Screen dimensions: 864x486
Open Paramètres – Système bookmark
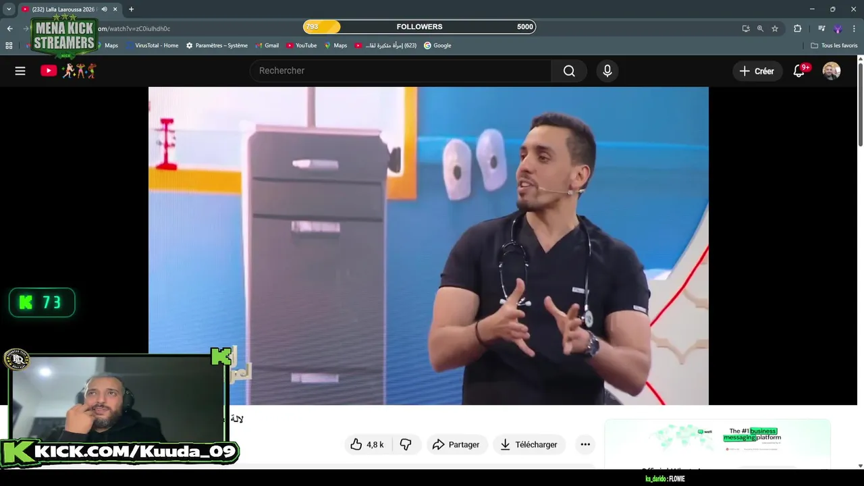coord(217,45)
